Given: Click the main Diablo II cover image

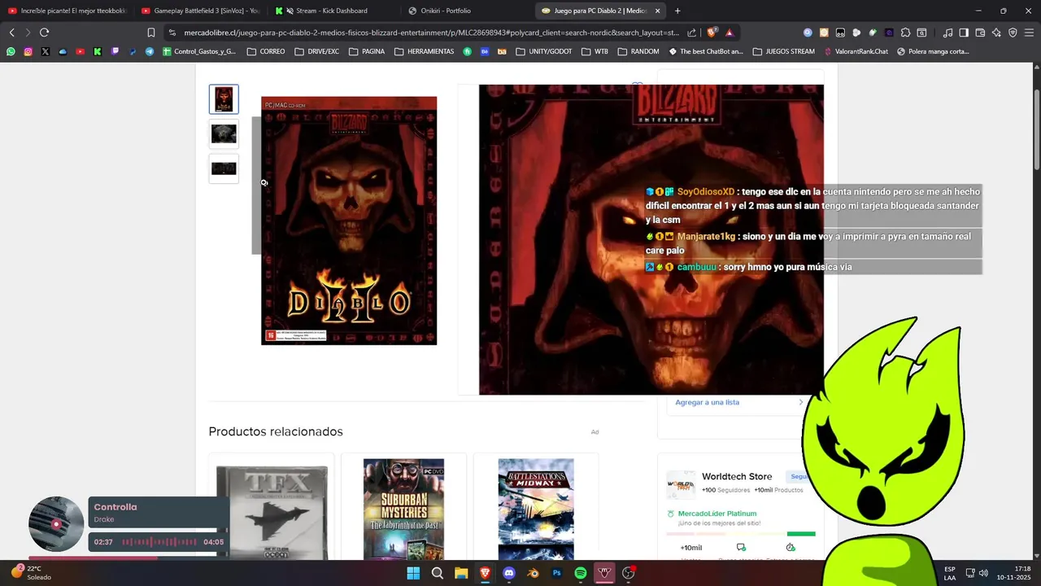Looking at the screenshot, I should 349,221.
